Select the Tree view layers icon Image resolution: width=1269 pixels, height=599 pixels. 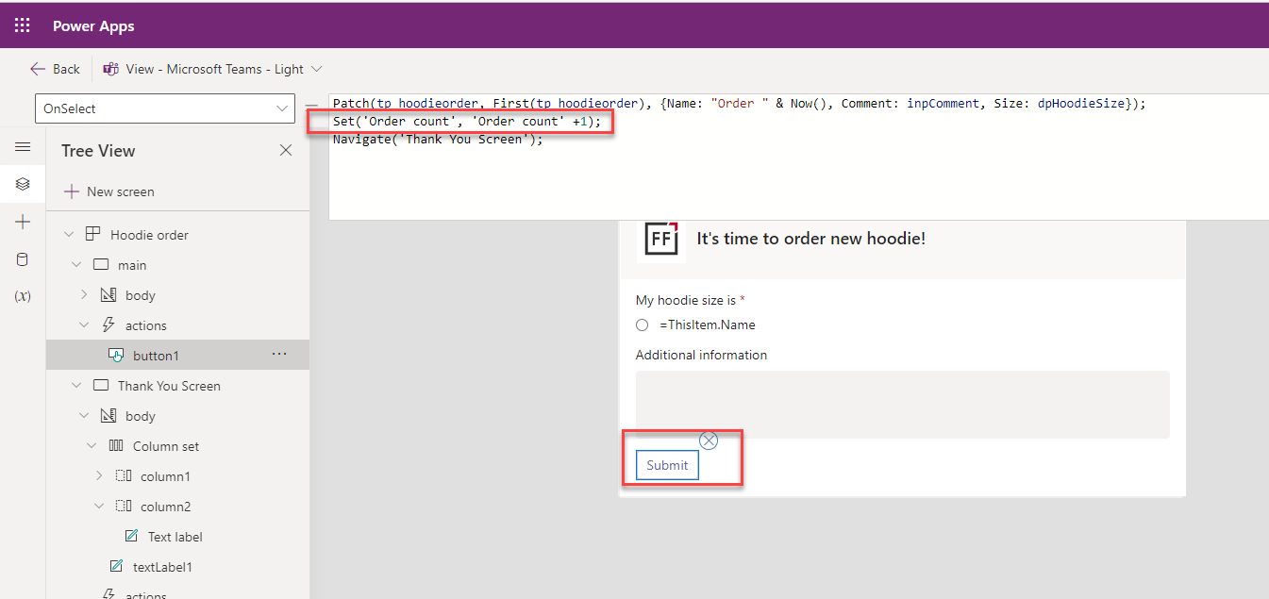[23, 184]
